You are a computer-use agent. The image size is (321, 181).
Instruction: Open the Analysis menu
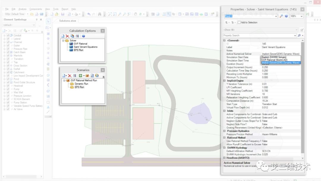(x=22, y=9)
